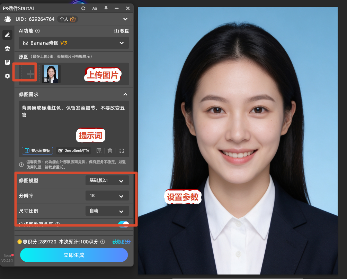This screenshot has height=279, width=347.
Task: Open the 尺寸比例 自动 dropdown
Action: [107, 211]
